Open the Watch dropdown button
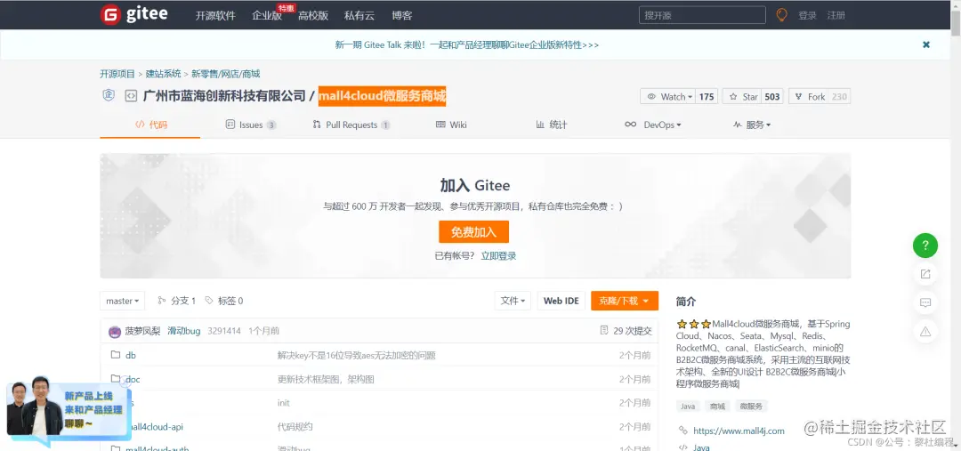Screen dimensions: 961x451 pos(668,96)
